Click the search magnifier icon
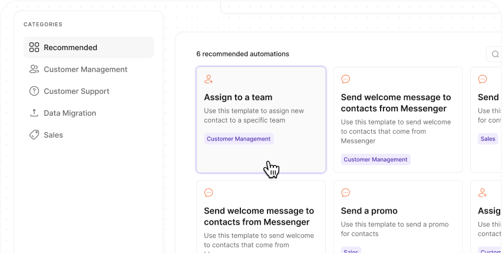Viewport: 502px width, 253px height. tap(496, 54)
